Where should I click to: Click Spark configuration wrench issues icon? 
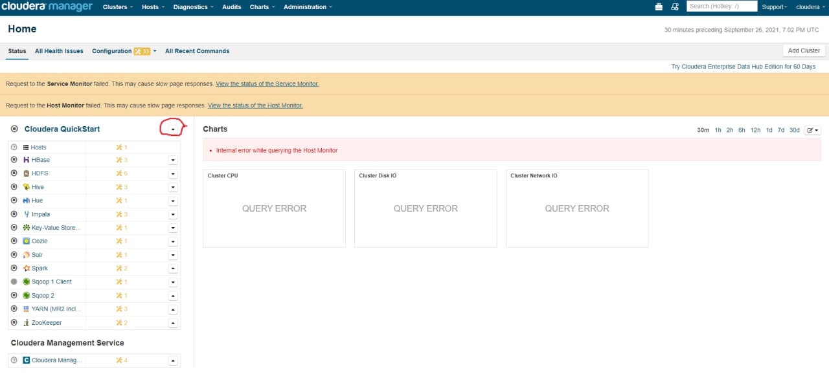(119, 269)
